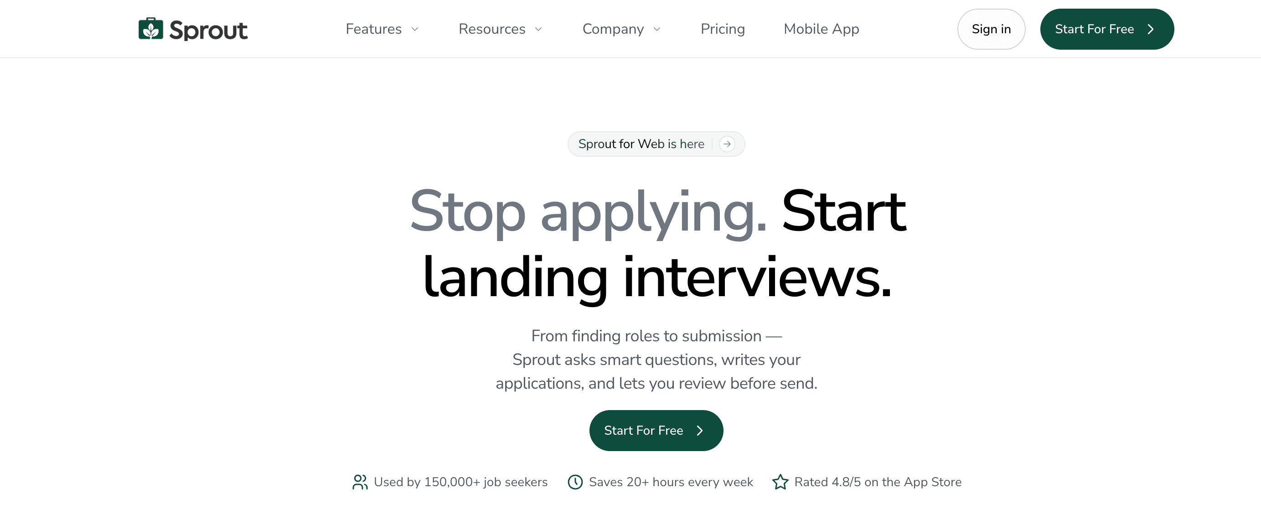Click Start For Free in the header
Screen dimensions: 1261x524
tap(1107, 29)
